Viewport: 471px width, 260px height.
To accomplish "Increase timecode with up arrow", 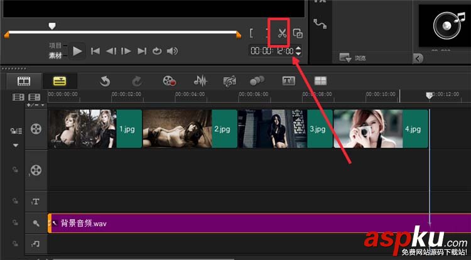I will [x=298, y=48].
